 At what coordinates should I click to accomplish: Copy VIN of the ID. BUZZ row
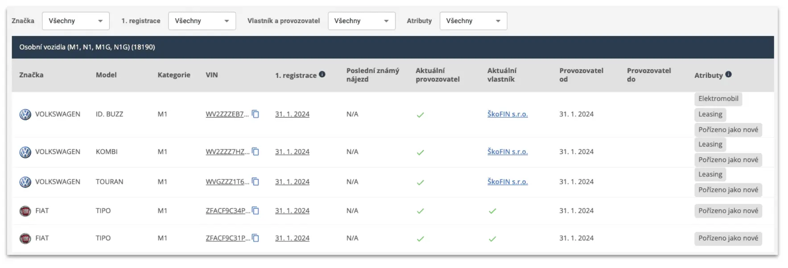tap(256, 114)
